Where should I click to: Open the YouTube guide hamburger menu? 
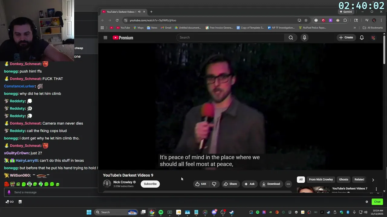[x=105, y=38]
